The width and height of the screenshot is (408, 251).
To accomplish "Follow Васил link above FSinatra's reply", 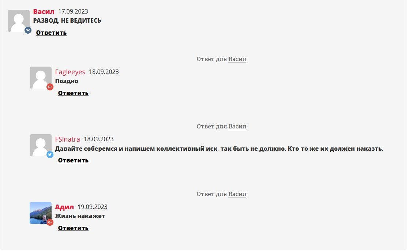I will (237, 126).
